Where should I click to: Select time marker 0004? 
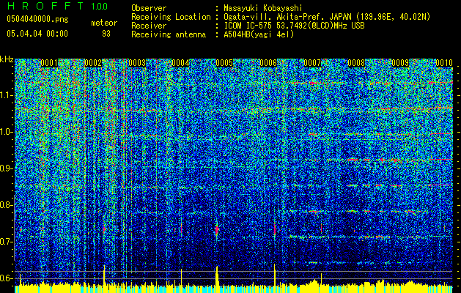[x=180, y=63]
